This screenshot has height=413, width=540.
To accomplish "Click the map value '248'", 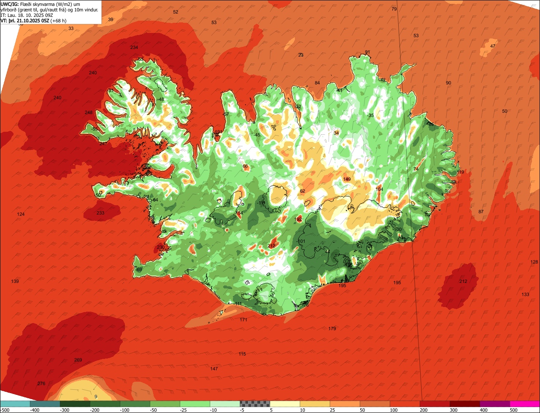I will [89, 112].
